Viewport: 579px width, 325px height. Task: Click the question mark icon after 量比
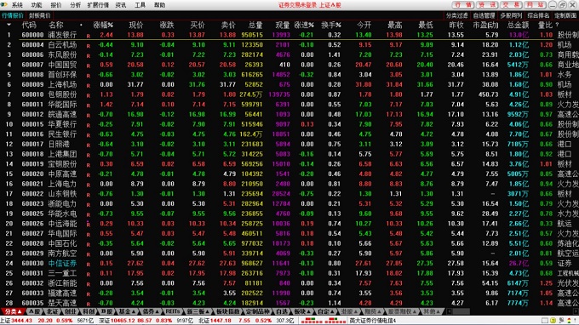(557, 25)
